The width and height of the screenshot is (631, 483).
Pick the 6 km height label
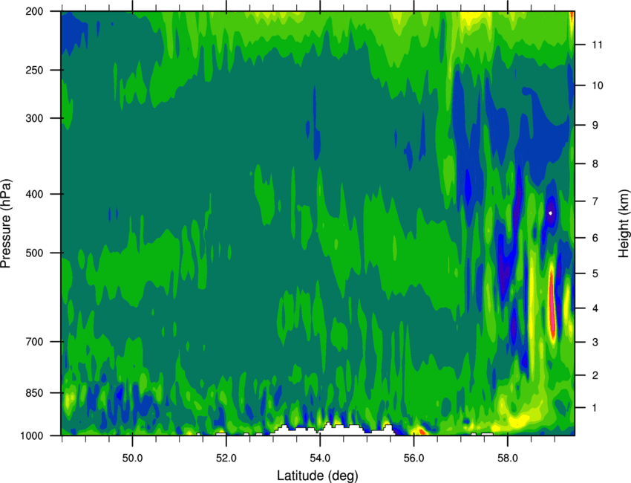(595, 238)
